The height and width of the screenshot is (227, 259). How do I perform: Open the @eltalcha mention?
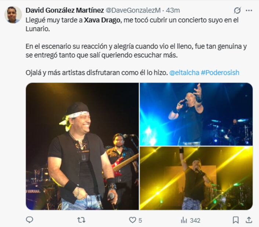point(184,72)
